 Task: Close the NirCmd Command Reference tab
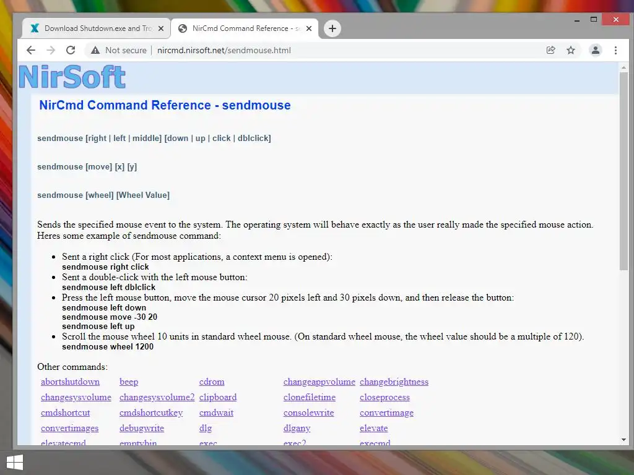pos(309,28)
